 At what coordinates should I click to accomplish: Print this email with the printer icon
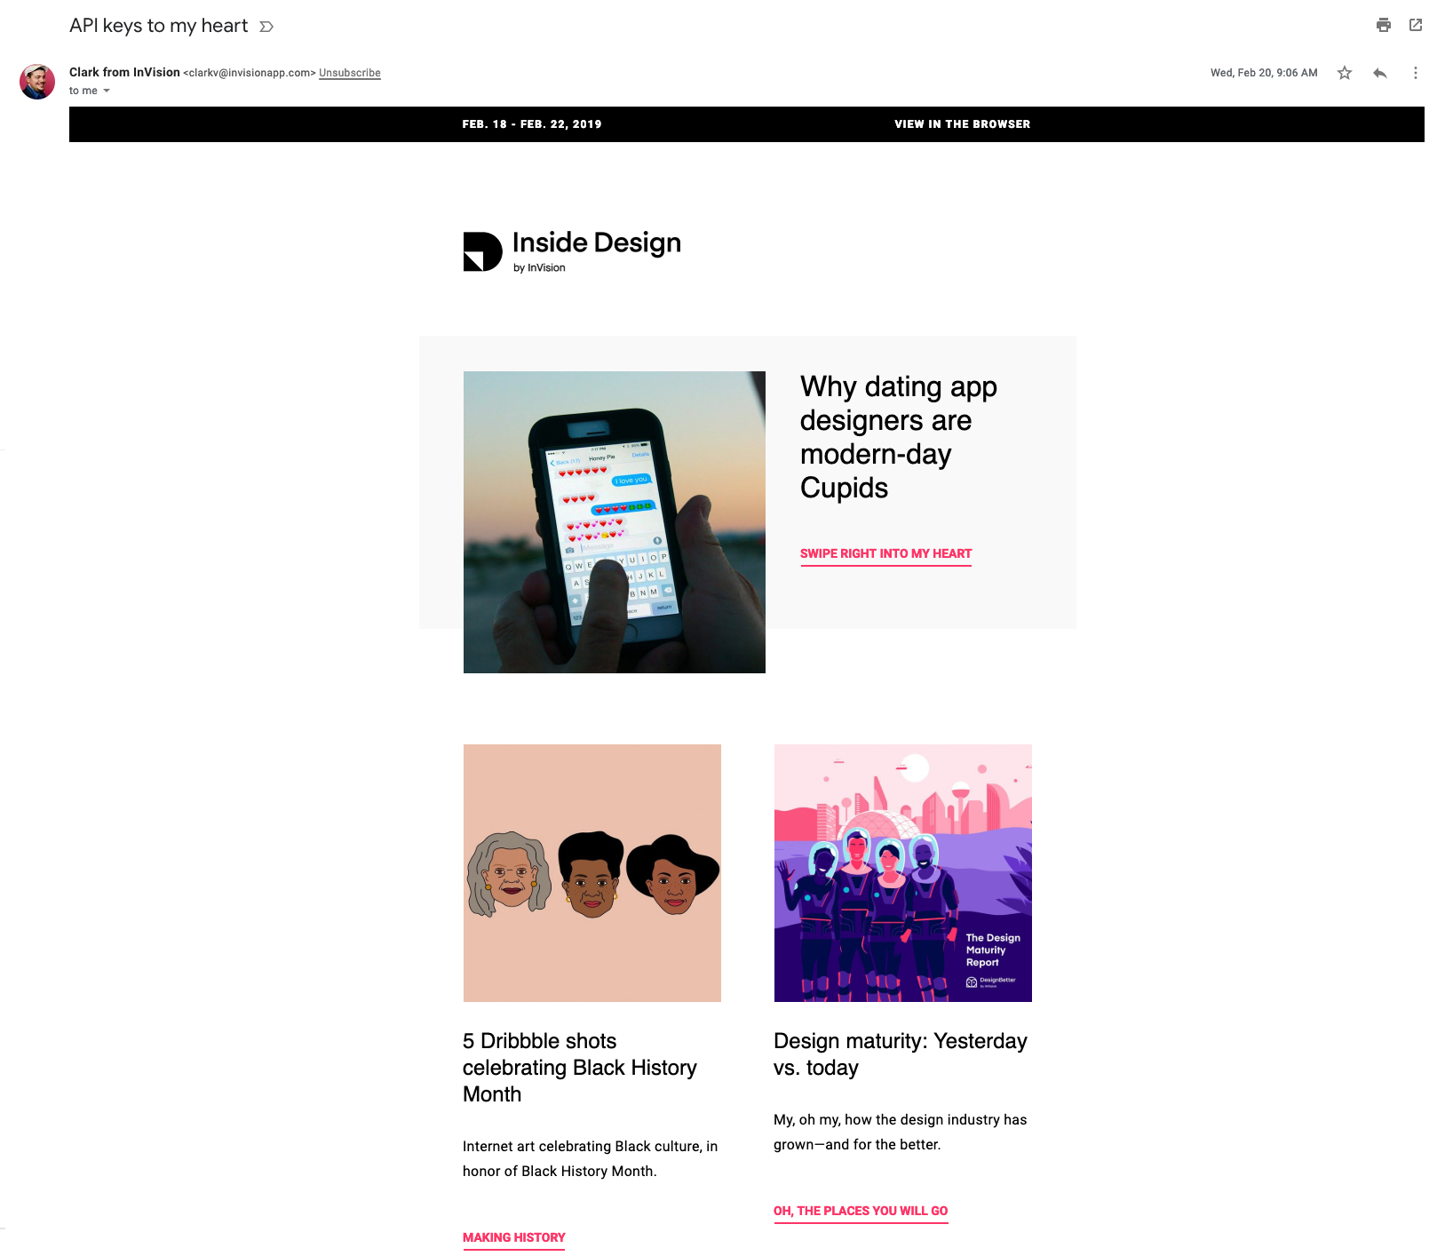(1383, 25)
